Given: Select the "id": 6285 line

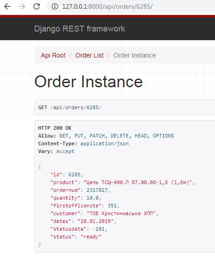Looking at the screenshot, I should [67, 175].
